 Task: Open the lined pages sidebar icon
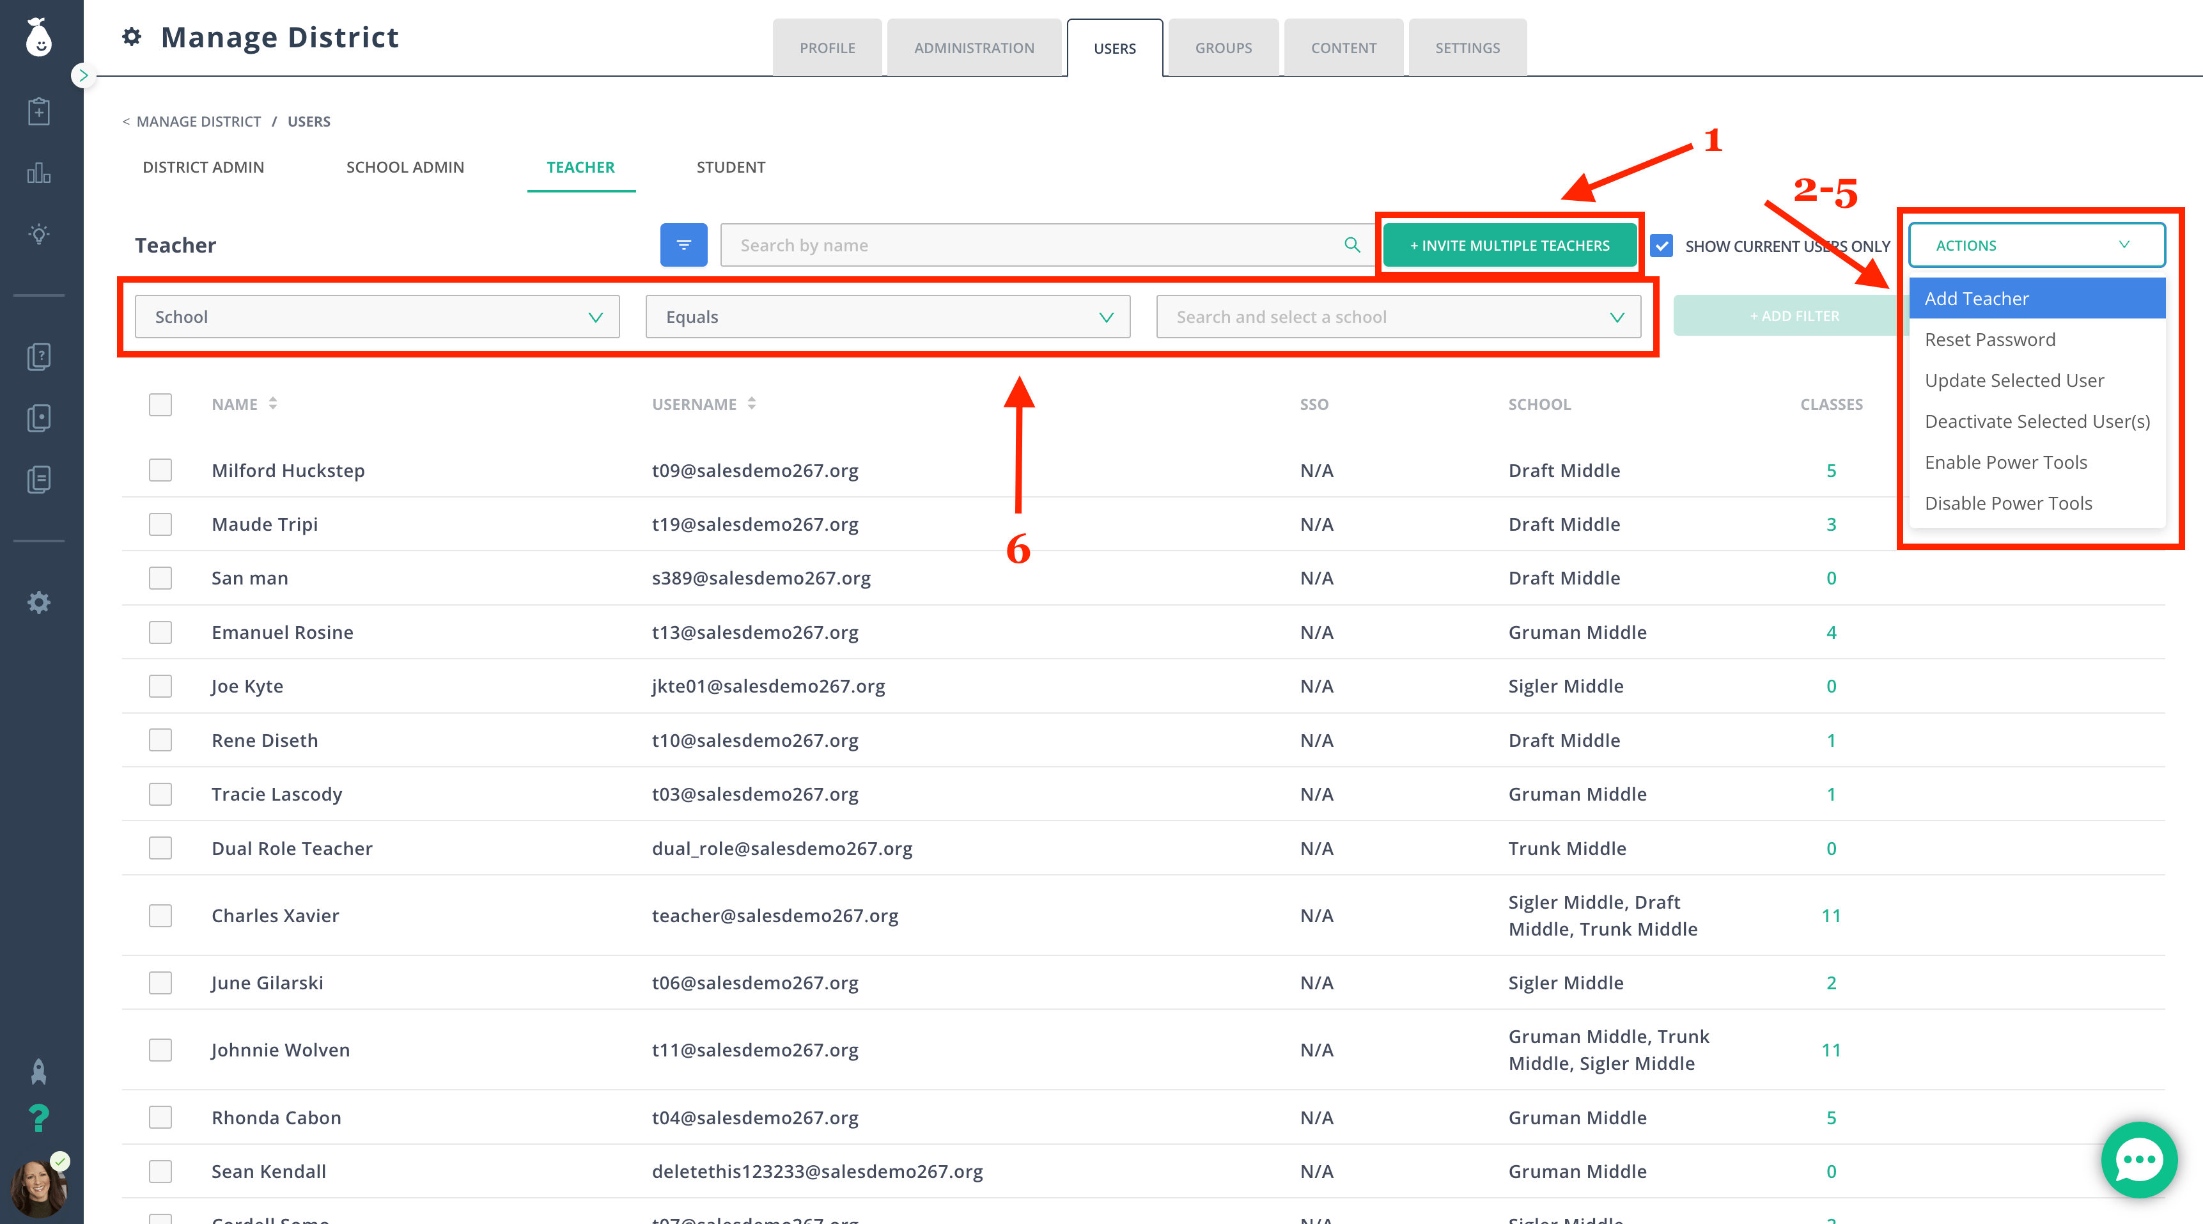pyautogui.click(x=38, y=480)
